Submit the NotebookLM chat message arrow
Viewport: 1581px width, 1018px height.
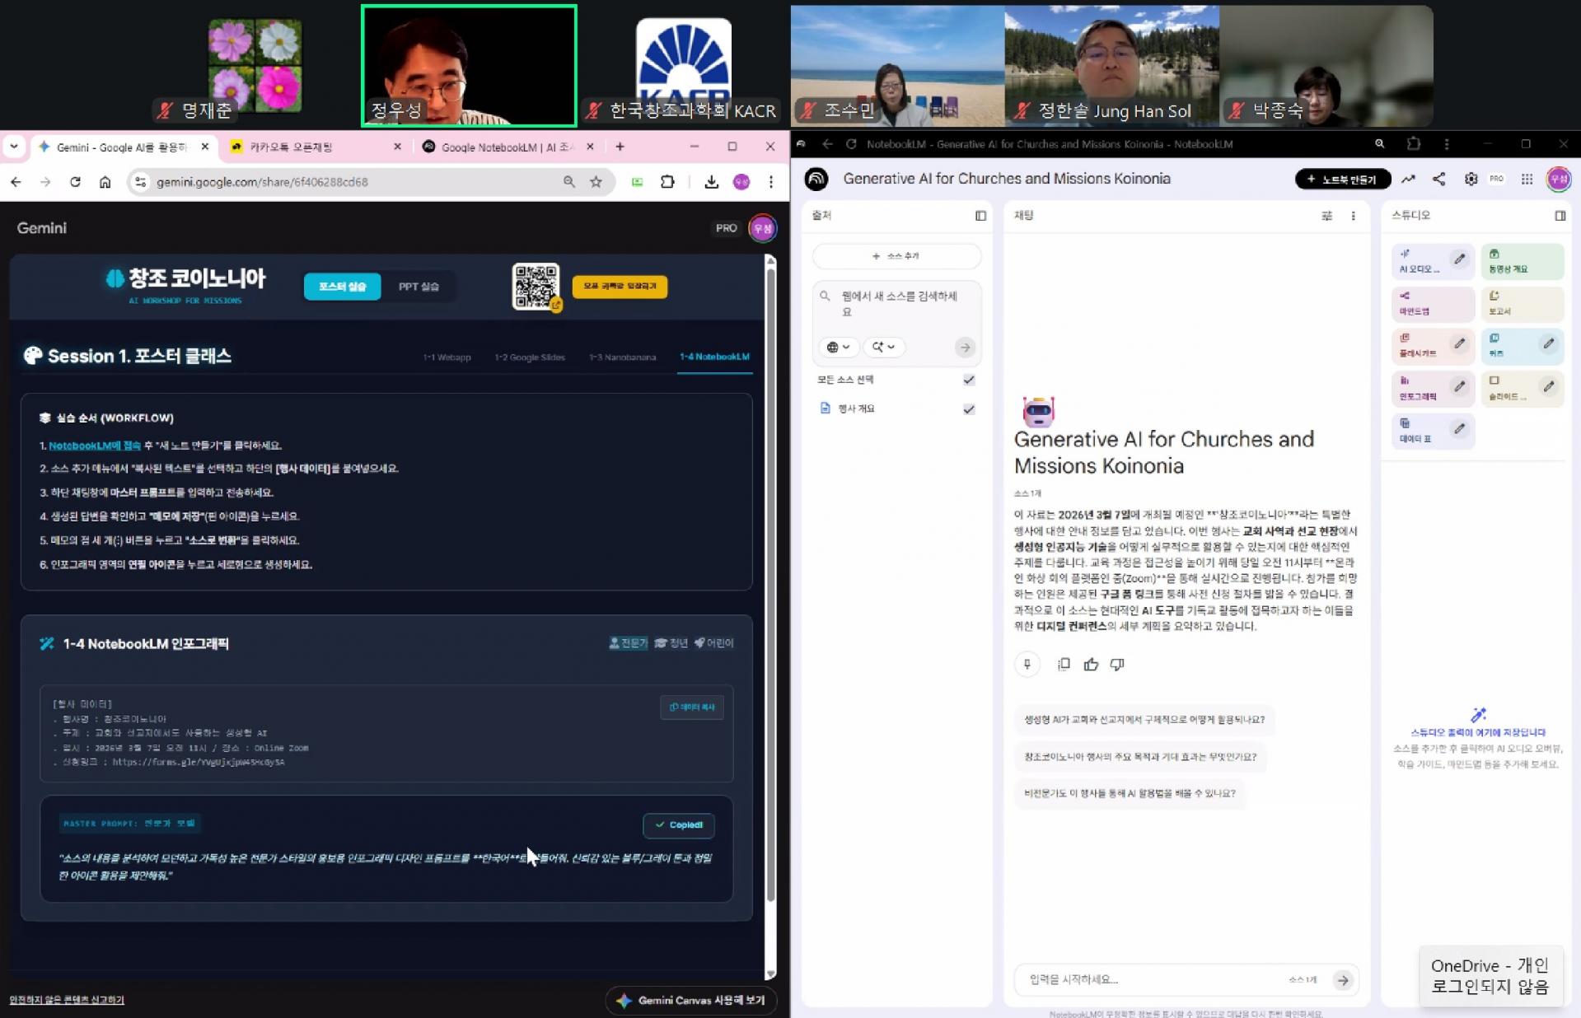(1343, 980)
